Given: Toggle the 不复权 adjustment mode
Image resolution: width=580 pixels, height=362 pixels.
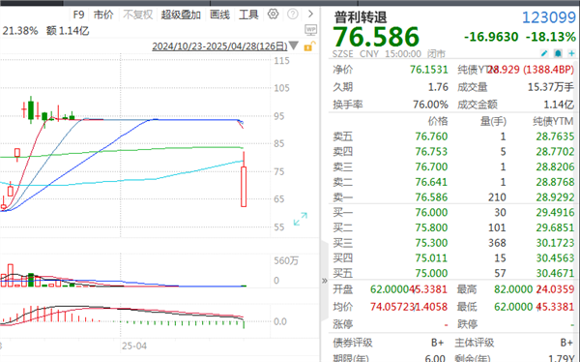Looking at the screenshot, I should [x=137, y=15].
